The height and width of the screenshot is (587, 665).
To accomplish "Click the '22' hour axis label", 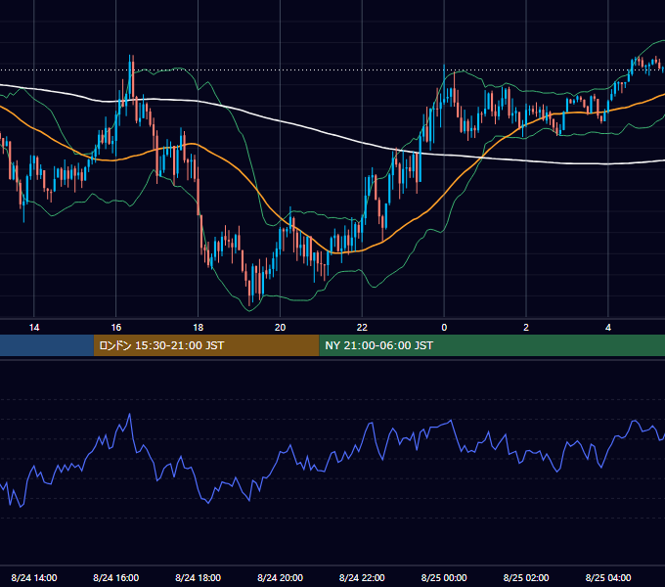I will click(x=362, y=328).
